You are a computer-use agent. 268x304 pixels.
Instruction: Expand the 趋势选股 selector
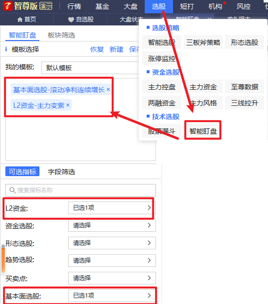pos(112,261)
